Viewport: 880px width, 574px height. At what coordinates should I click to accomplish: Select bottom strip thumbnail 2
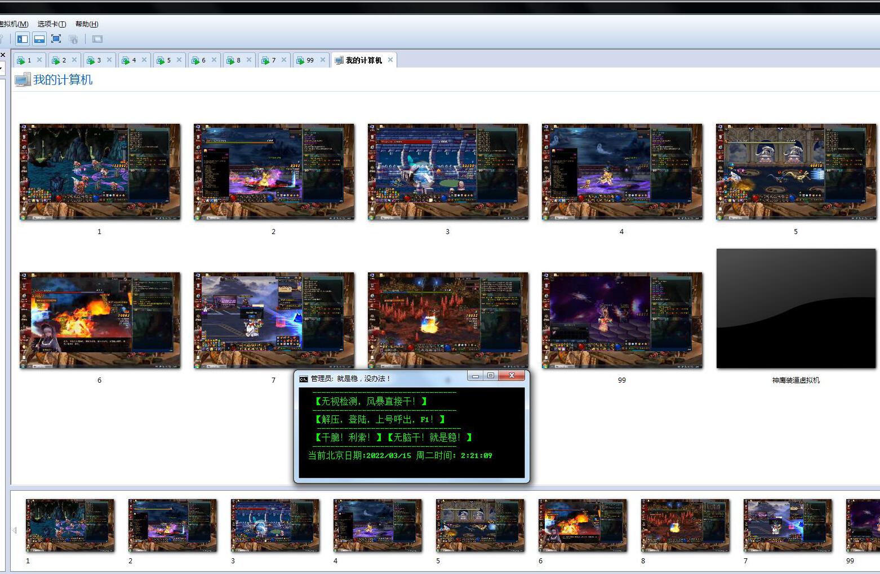172,526
